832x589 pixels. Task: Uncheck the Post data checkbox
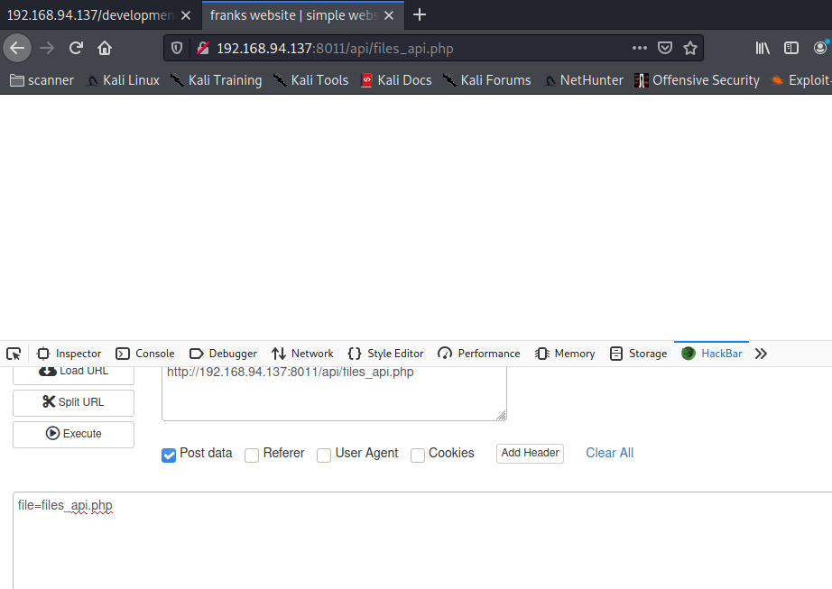point(169,455)
